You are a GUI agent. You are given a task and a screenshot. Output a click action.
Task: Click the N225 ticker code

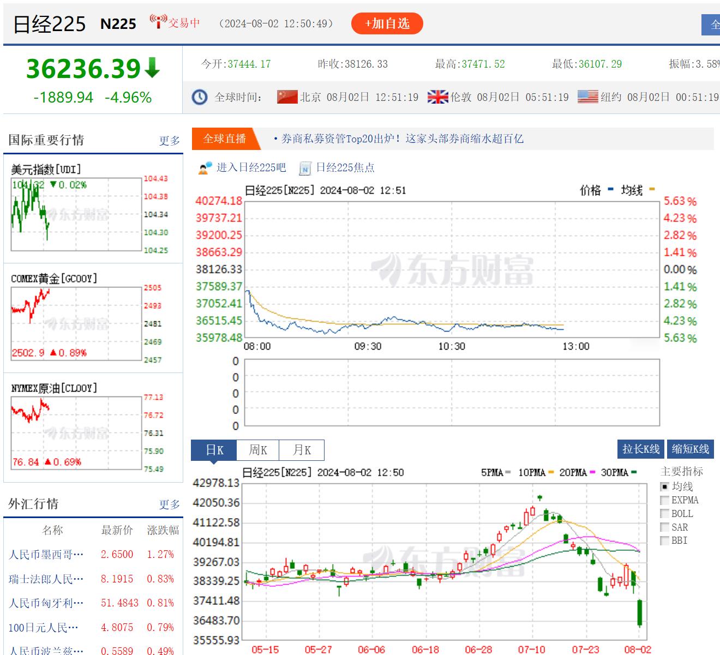(118, 23)
